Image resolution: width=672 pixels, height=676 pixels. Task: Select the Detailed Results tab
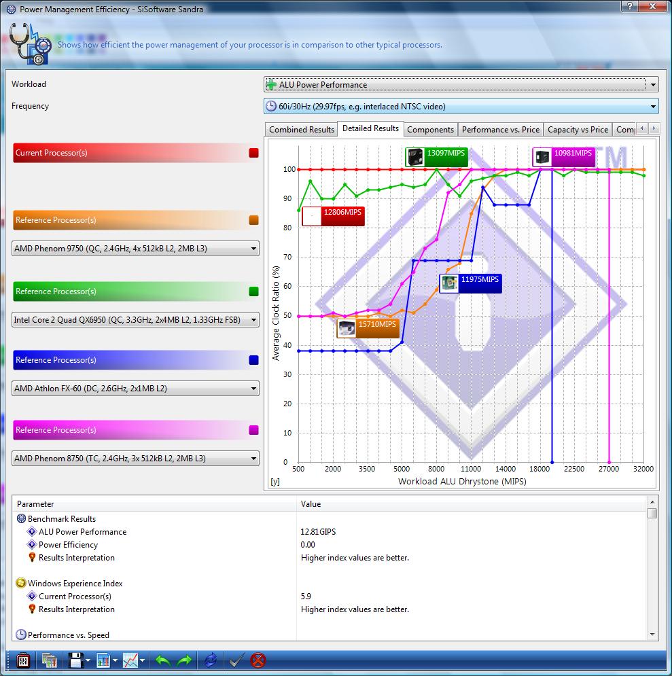coord(371,128)
